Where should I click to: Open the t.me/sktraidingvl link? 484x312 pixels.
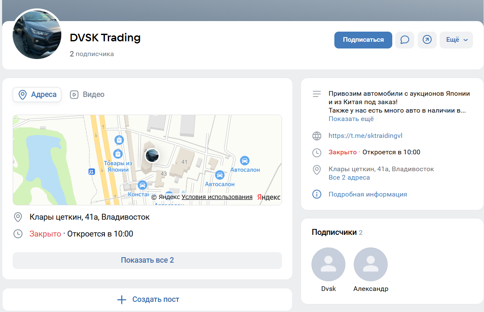pyautogui.click(x=365, y=136)
